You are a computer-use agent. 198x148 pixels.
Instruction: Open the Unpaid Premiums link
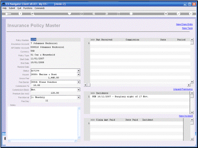click(183, 89)
